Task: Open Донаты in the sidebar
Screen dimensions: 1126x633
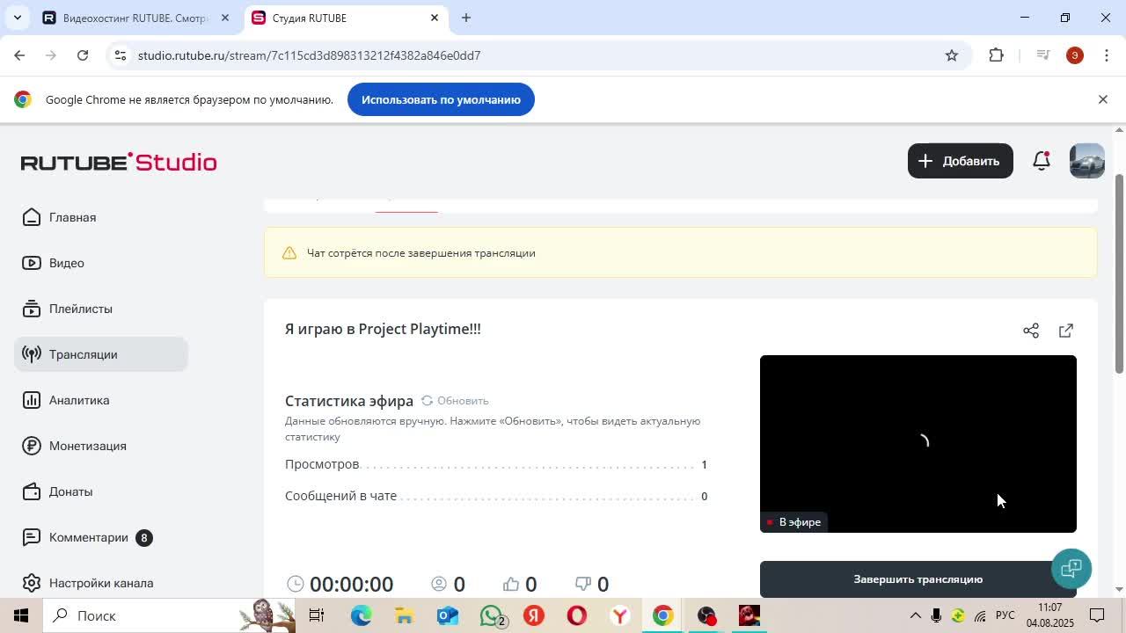Action: point(101,491)
